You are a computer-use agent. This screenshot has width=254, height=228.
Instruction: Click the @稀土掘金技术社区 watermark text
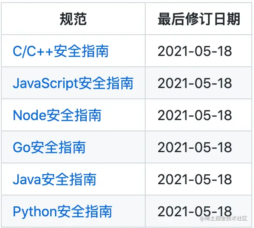click(224, 218)
